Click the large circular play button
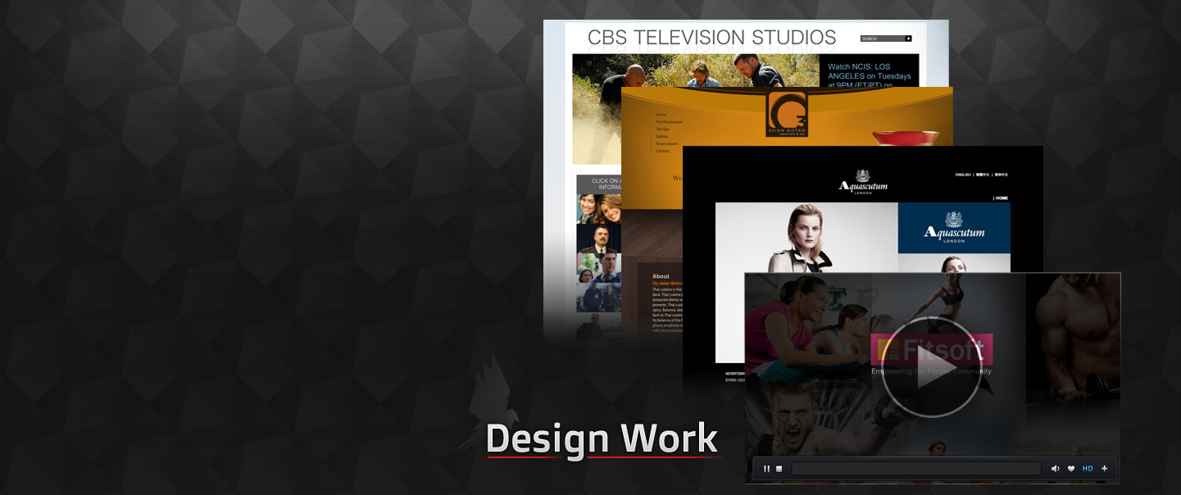The width and height of the screenshot is (1181, 495). pyautogui.click(x=931, y=366)
